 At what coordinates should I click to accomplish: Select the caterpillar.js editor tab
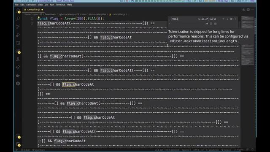(33, 10)
